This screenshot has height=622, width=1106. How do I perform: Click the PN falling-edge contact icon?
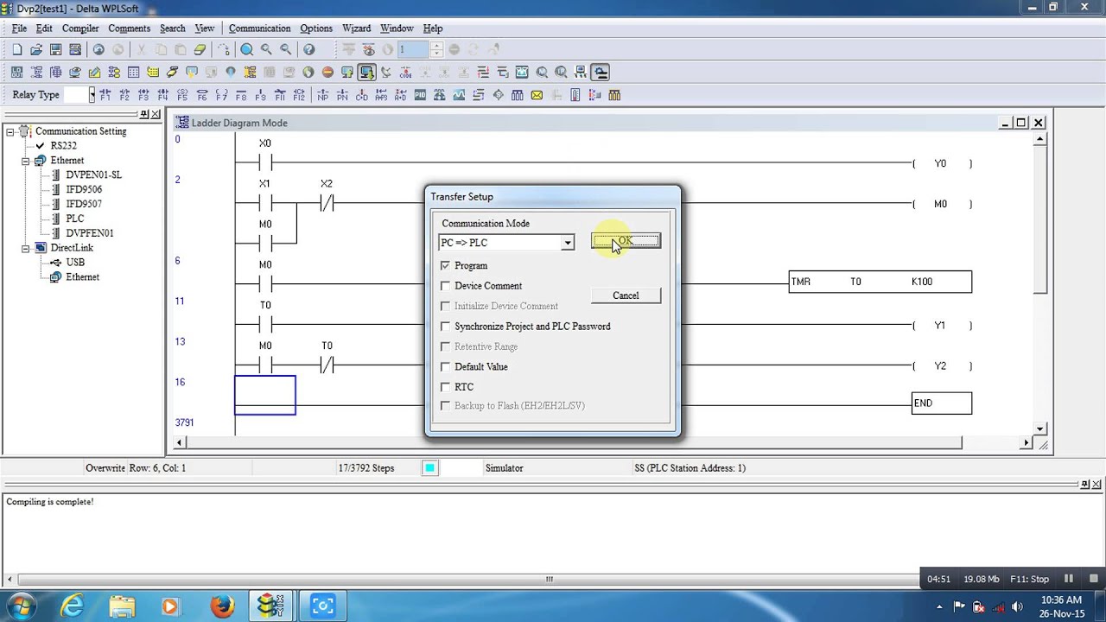(x=342, y=95)
